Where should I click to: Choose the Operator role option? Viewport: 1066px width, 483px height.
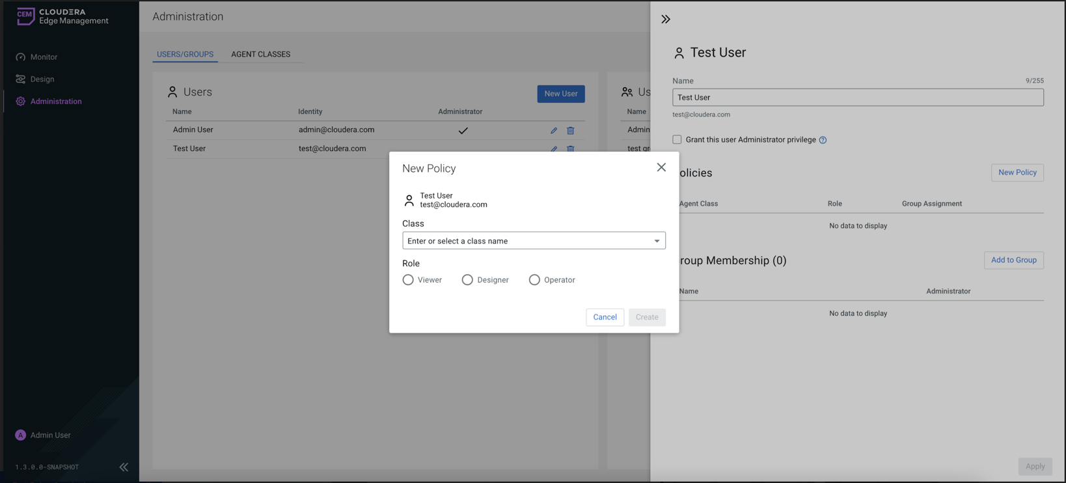pos(534,280)
